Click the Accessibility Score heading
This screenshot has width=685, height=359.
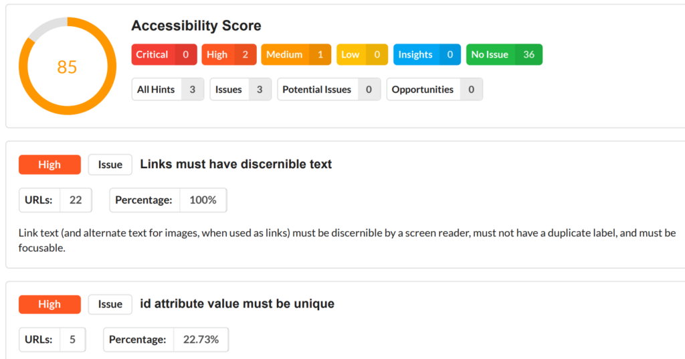(196, 25)
